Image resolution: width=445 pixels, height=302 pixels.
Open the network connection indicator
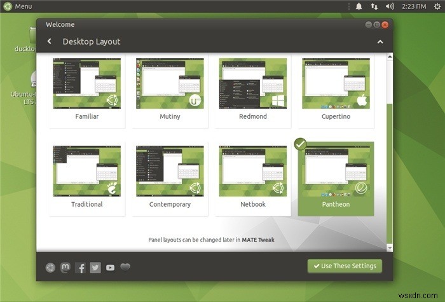(374, 6)
